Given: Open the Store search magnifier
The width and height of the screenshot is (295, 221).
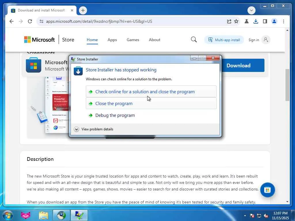Looking at the screenshot, I should click(194, 39).
